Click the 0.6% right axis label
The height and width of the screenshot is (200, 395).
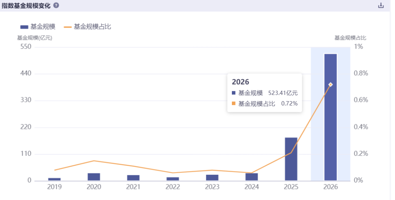point(361,100)
